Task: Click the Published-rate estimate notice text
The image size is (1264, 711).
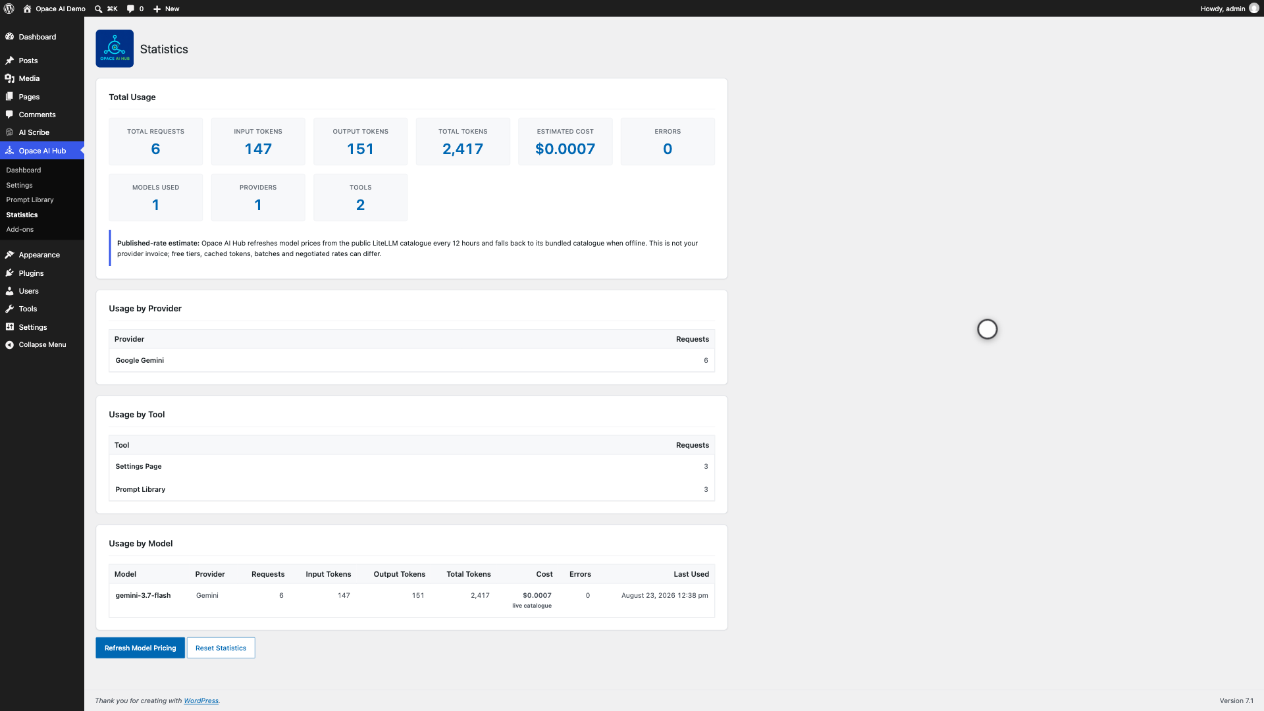Action: pyautogui.click(x=408, y=248)
